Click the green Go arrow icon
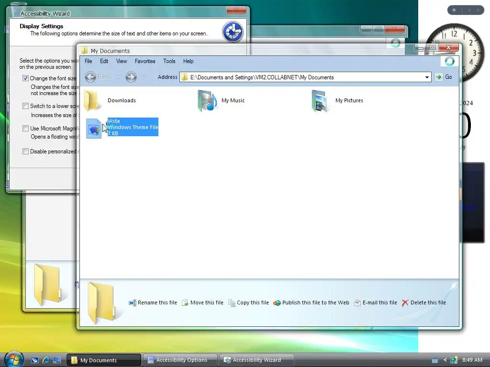 pos(439,77)
